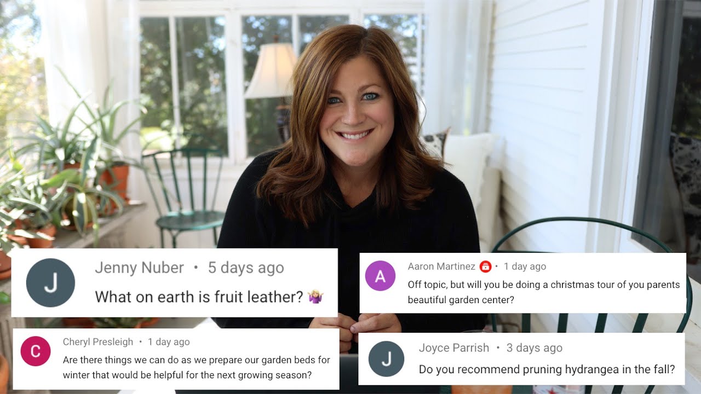Click Jenny Nuber's gray J avatar

[50, 283]
